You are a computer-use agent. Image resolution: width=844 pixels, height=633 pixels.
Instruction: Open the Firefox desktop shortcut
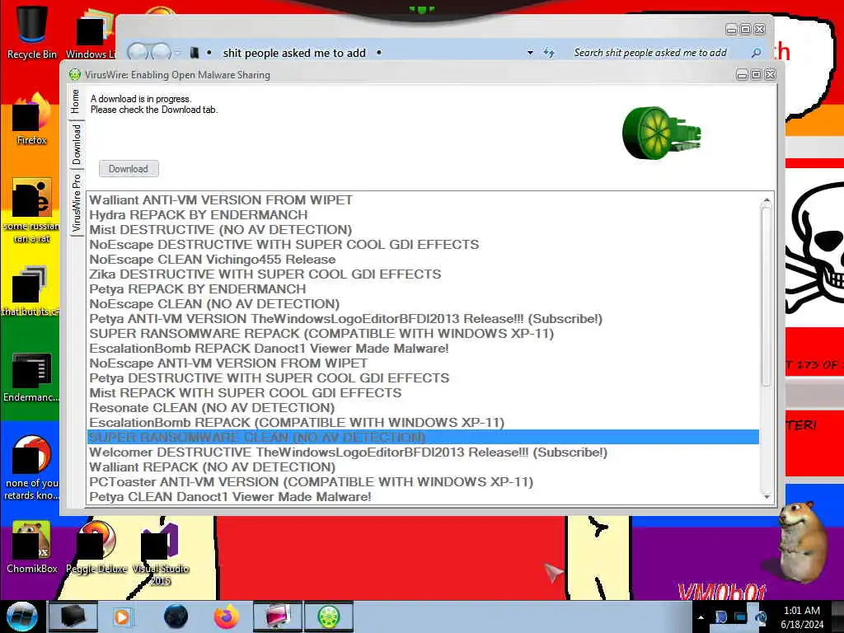pyautogui.click(x=32, y=120)
